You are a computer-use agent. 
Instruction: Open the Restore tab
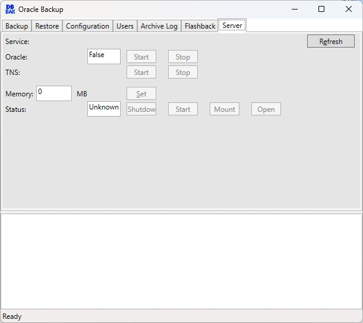[x=47, y=26]
